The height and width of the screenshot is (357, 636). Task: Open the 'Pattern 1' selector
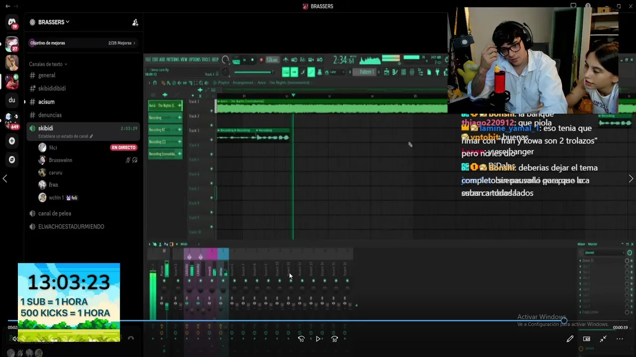[364, 72]
